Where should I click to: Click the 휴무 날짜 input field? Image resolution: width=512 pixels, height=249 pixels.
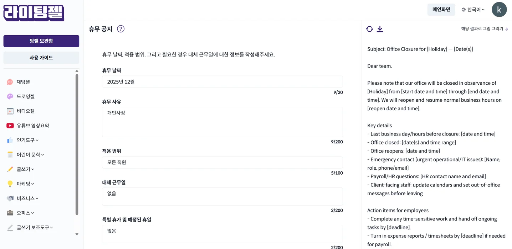222,82
